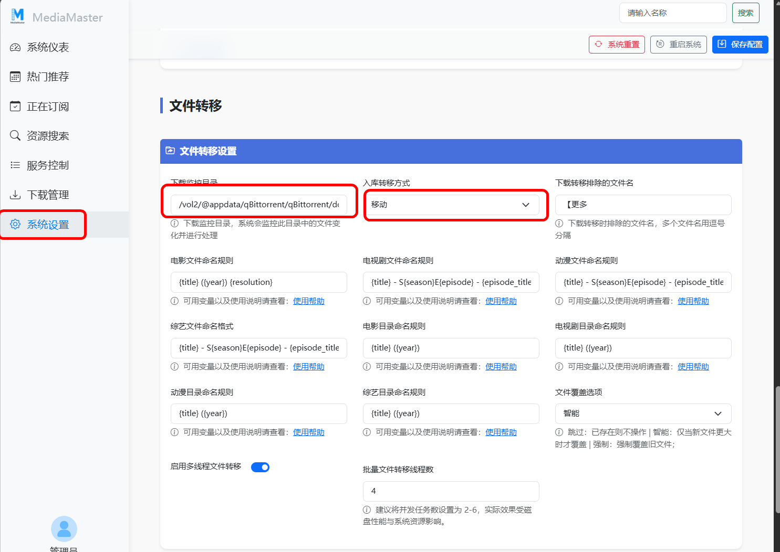
Task: Open the 智能 overwrite option selector
Action: tap(643, 413)
